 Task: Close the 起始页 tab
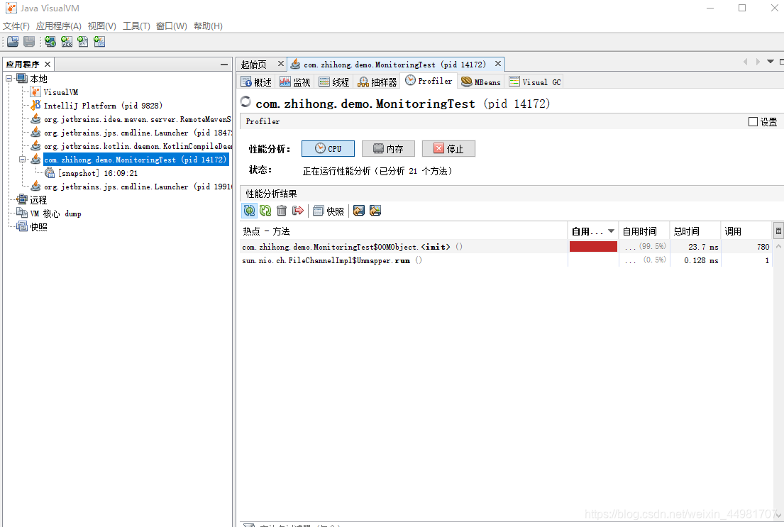(280, 64)
